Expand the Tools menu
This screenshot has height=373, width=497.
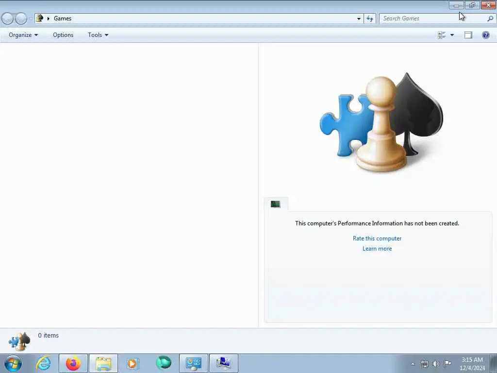(x=98, y=35)
